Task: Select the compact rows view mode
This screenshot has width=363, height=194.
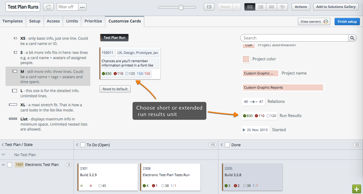Action: coord(272,6)
